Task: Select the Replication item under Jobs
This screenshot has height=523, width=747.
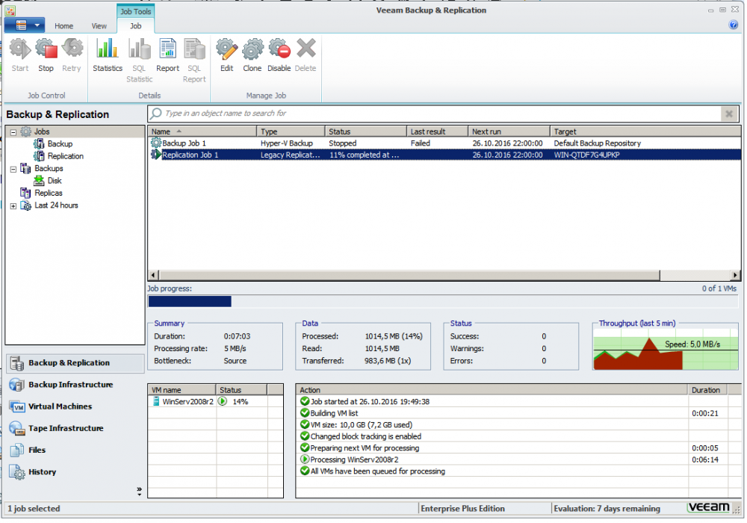Action: coord(66,156)
